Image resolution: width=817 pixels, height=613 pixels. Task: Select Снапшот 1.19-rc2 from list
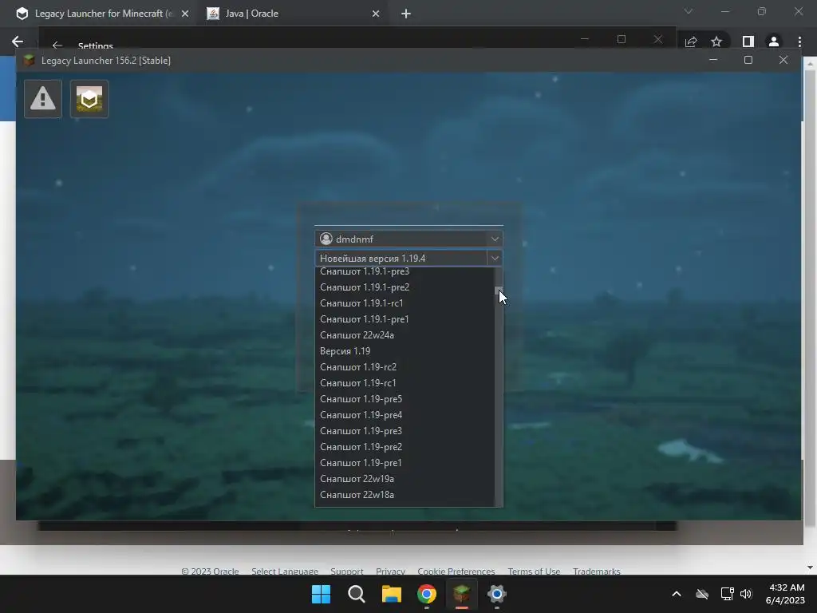tap(405, 367)
